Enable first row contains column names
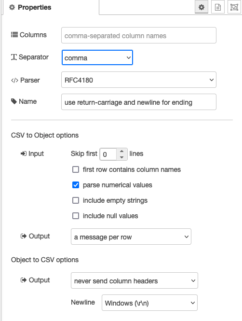Image resolution: width=242 pixels, height=321 pixels. coord(76,169)
